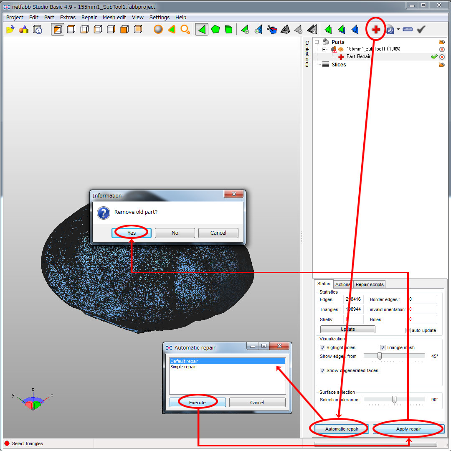Screen dimensions: 451x451
Task: Toggle the Triangle mesh checkbox
Action: (x=383, y=347)
